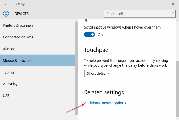179x120 pixels.
Task: Select Mouse & touchpad category
Action: point(18,61)
